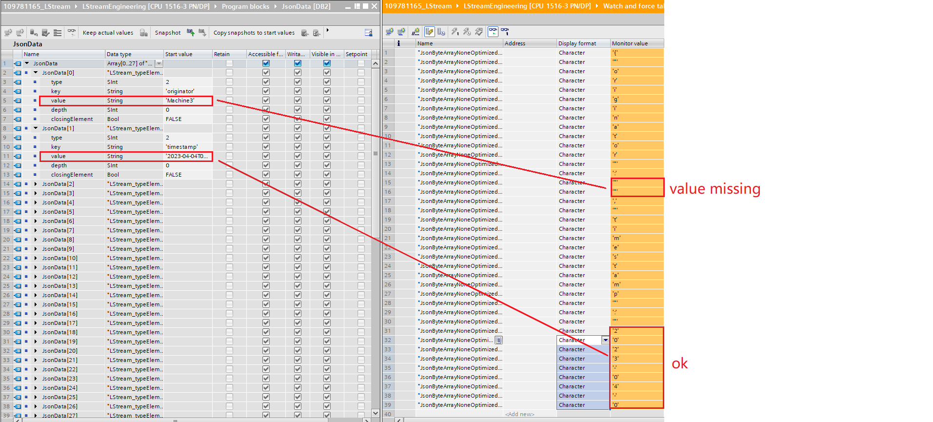Toggle Retain checkbox for JsonData row
Image resolution: width=933 pixels, height=422 pixels.
click(x=229, y=63)
